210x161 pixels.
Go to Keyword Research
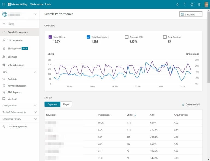[x=17, y=86]
